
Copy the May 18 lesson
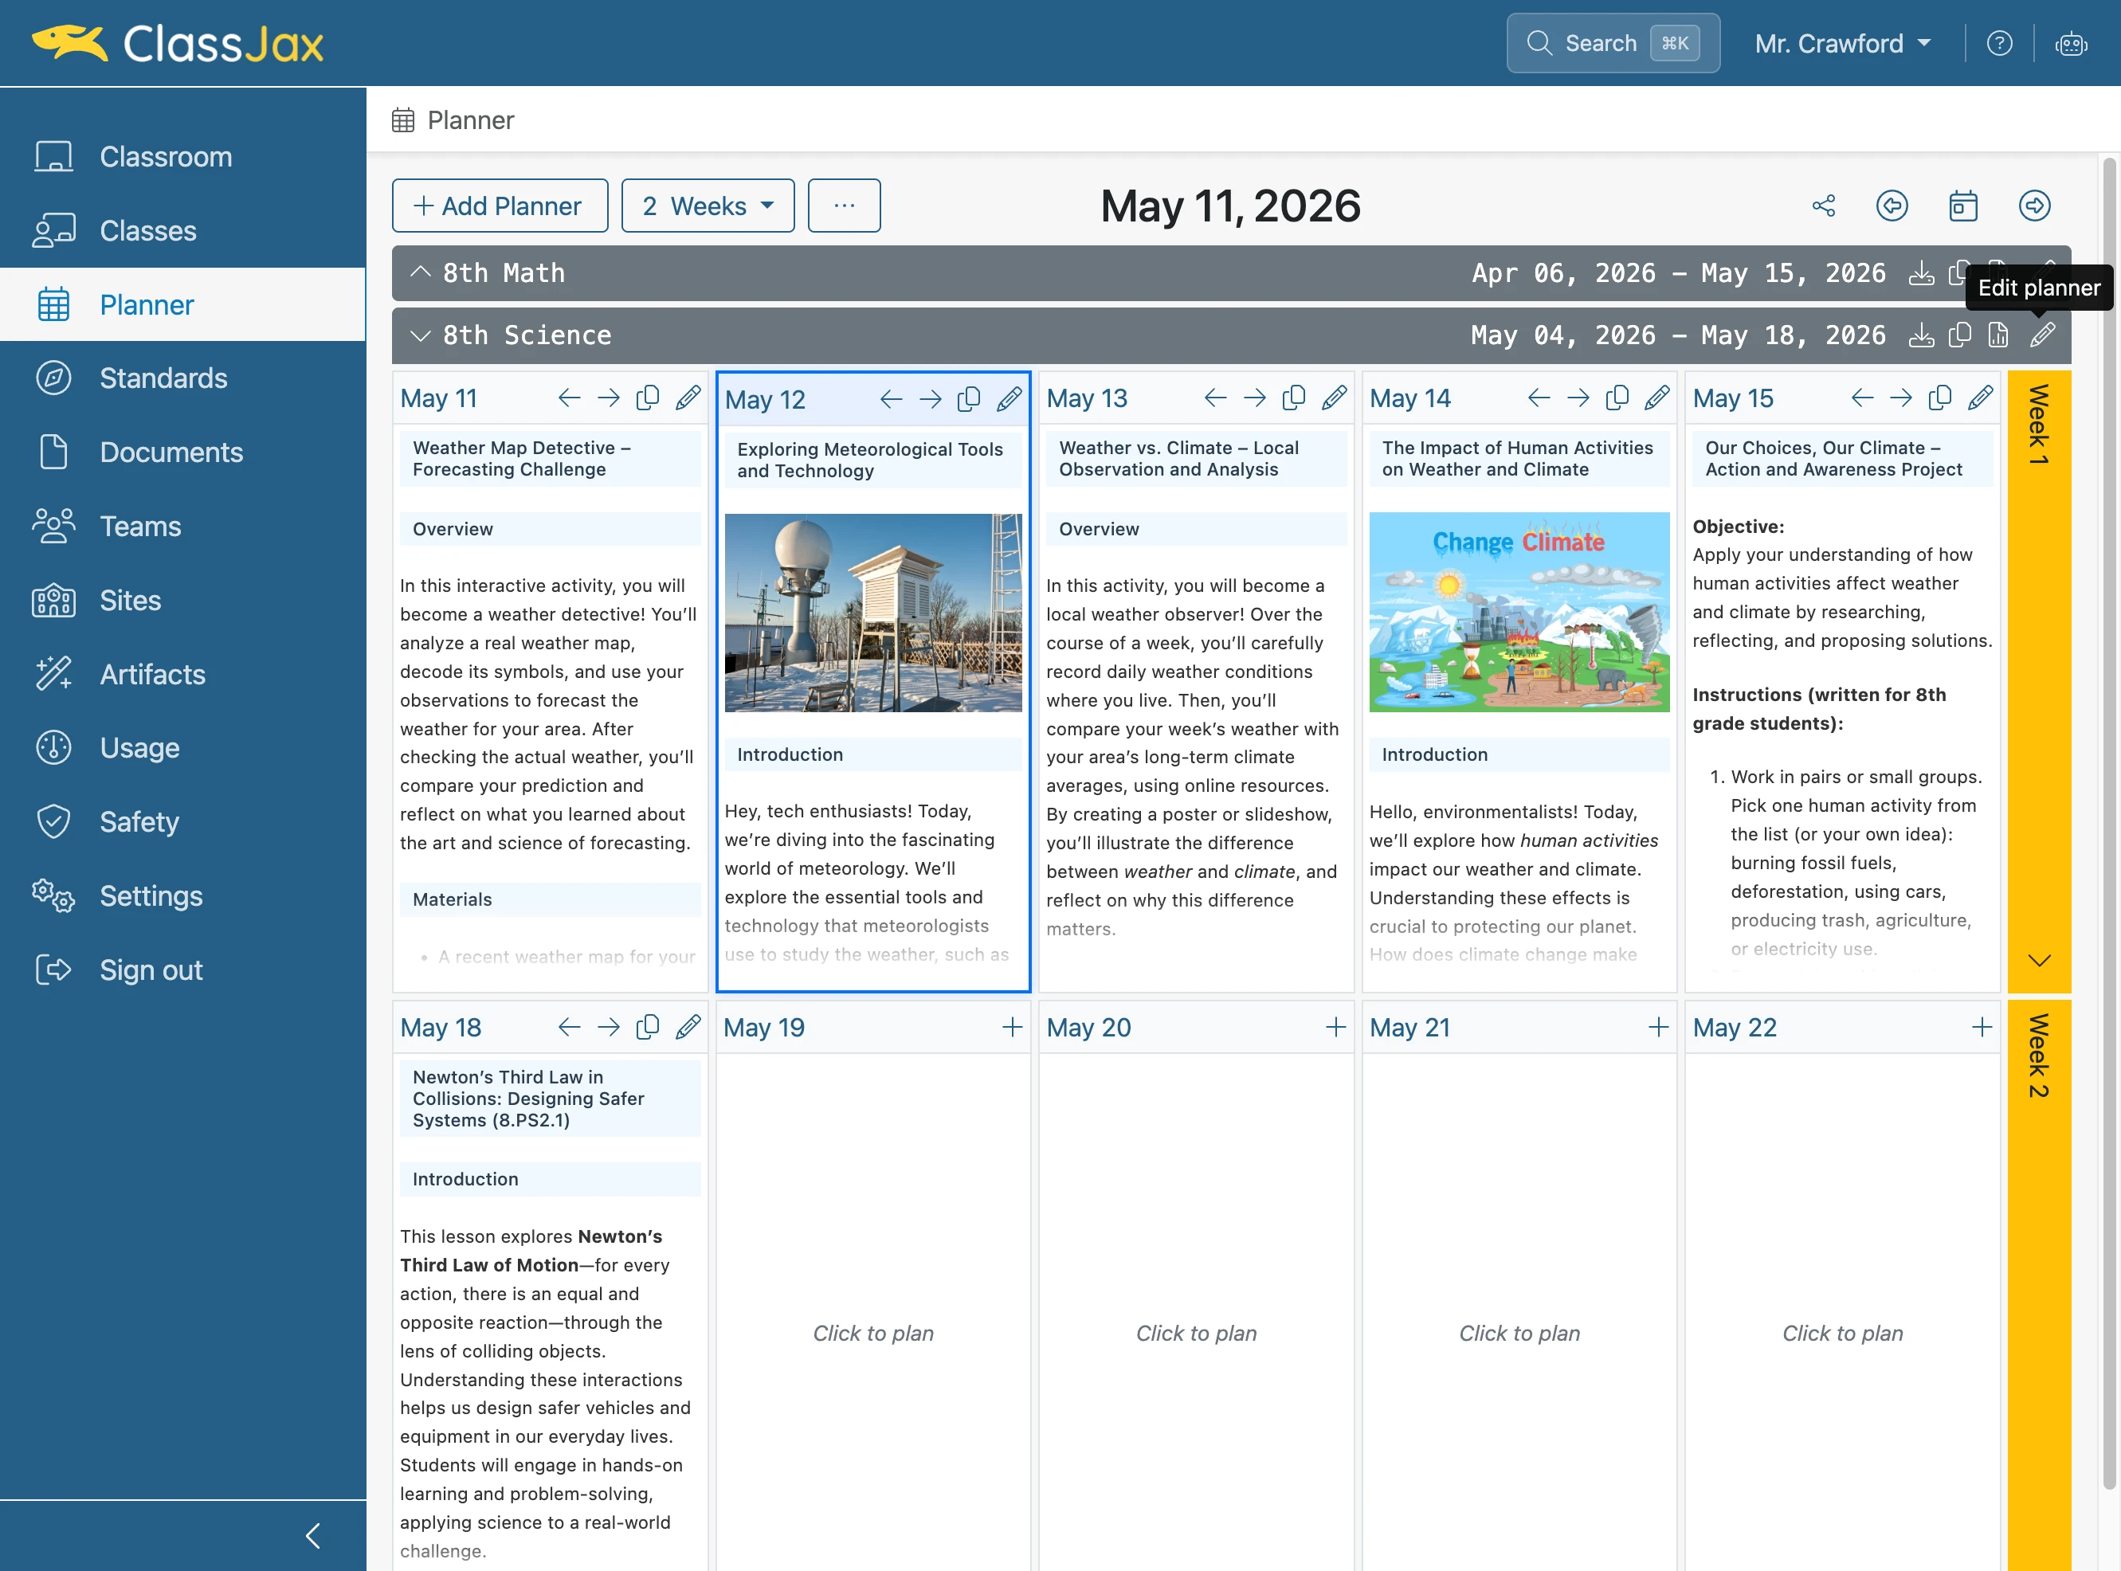tap(648, 1027)
